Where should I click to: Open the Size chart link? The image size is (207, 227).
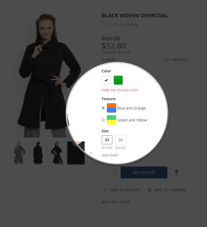pyautogui.click(x=110, y=155)
